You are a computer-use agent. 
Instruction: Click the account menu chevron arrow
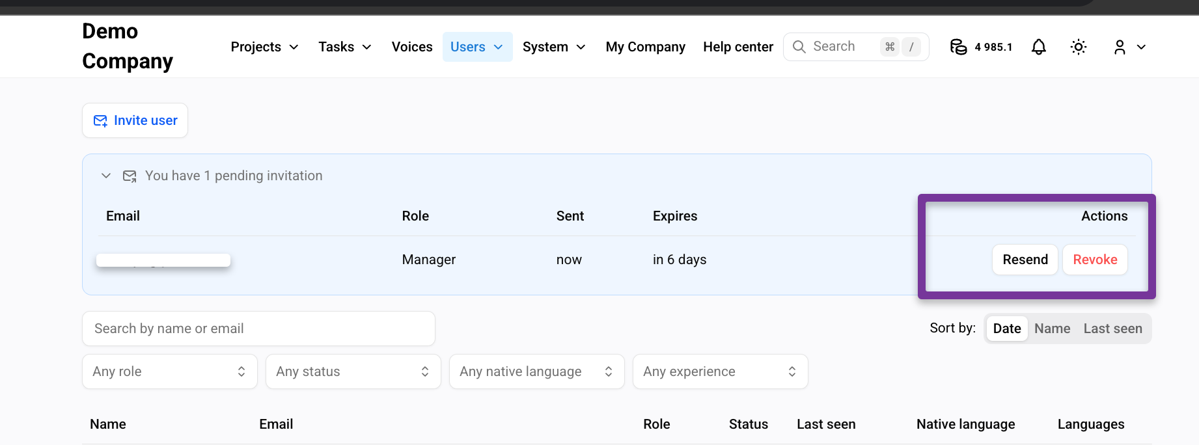tap(1141, 47)
